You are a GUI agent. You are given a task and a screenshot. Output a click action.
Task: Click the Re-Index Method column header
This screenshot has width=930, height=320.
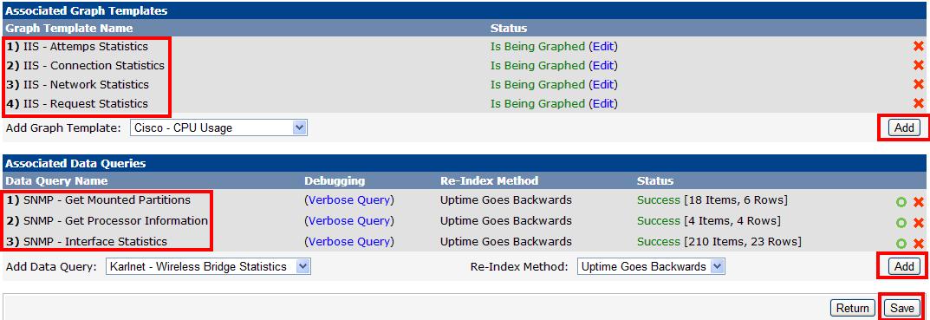[x=490, y=180]
